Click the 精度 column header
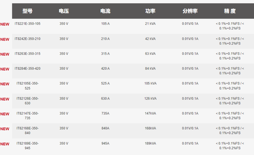254x155 pixels. tap(230, 11)
